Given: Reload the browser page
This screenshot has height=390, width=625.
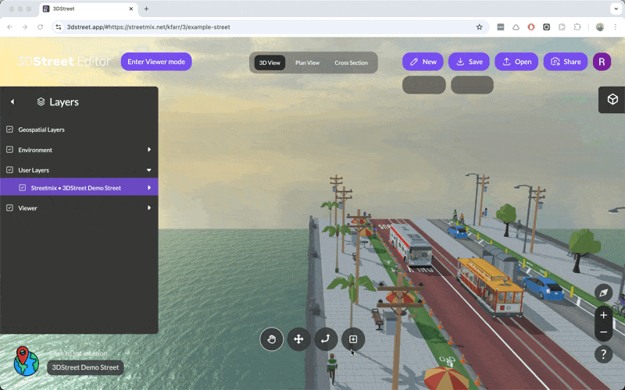Looking at the screenshot, I should (40, 27).
